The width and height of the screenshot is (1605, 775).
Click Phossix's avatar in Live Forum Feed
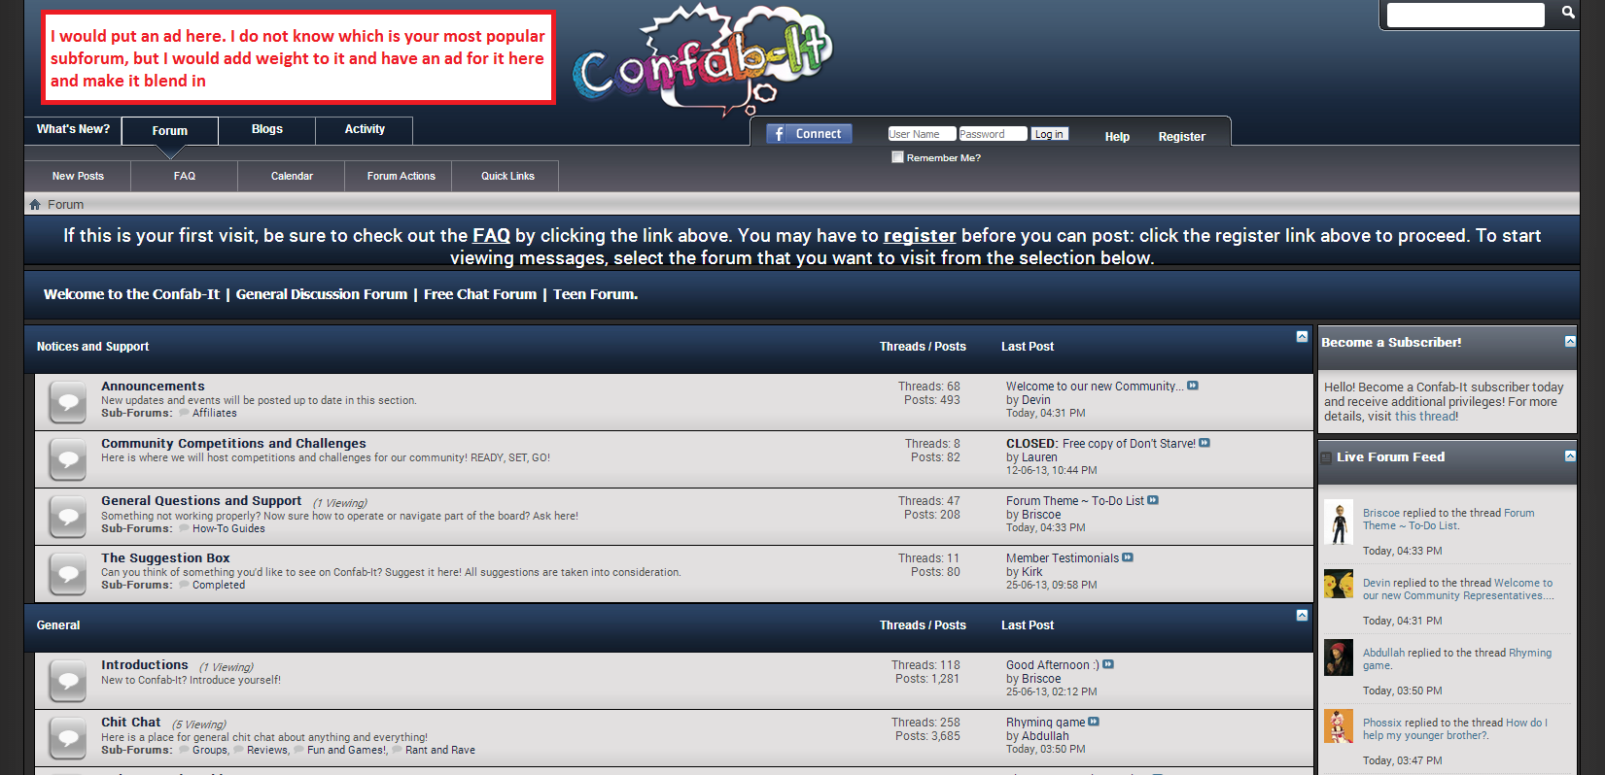click(1339, 726)
